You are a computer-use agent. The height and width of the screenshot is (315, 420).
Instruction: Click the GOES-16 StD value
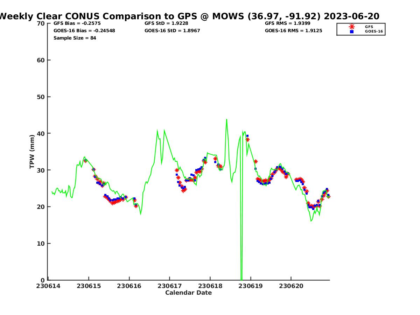(173, 31)
